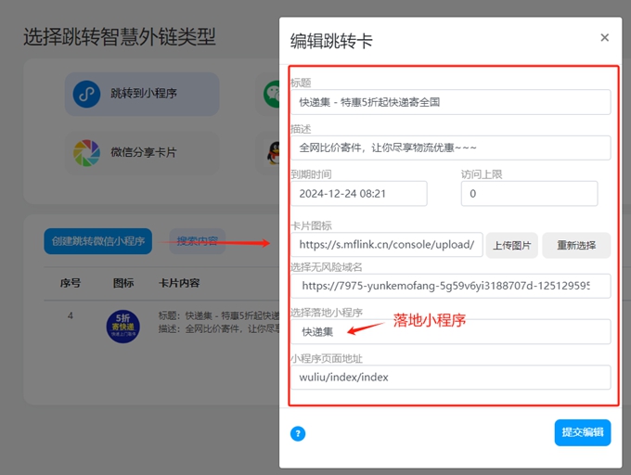Open the 选择落地小程序 dropdown

pyautogui.click(x=451, y=332)
